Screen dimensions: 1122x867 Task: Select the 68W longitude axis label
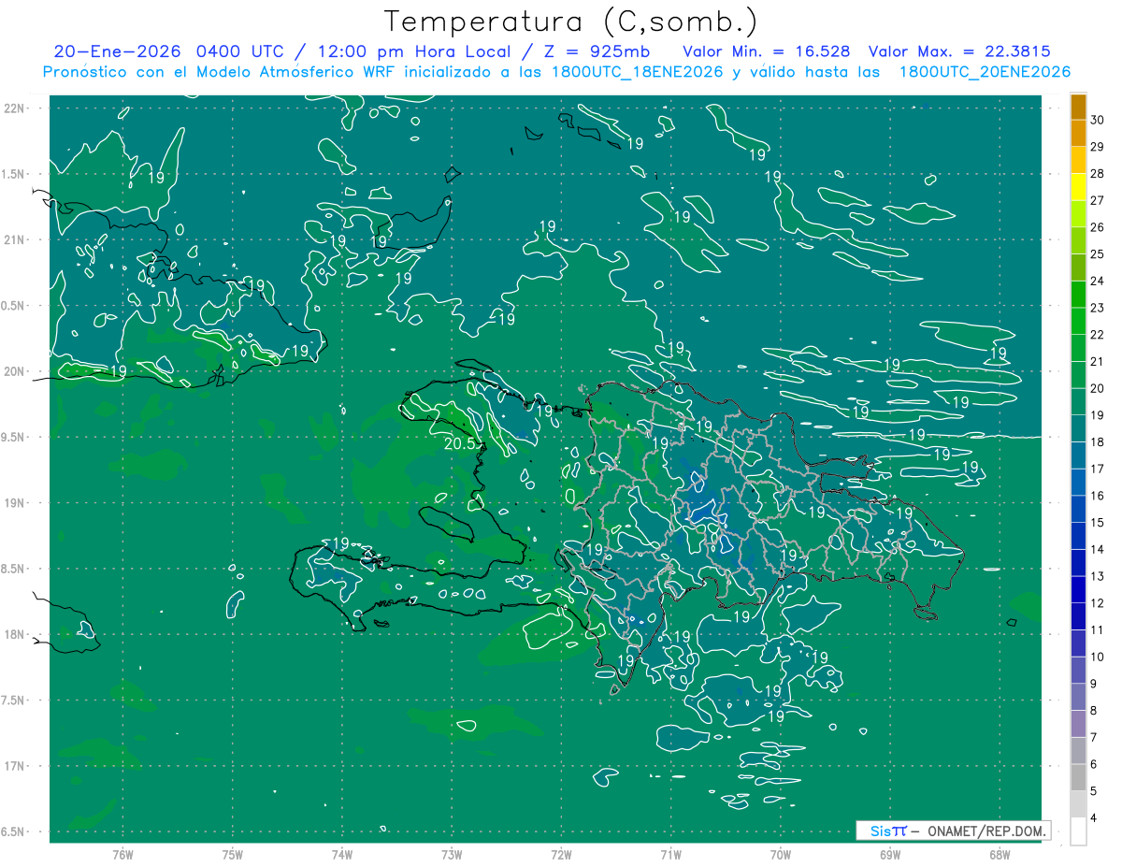(x=999, y=855)
